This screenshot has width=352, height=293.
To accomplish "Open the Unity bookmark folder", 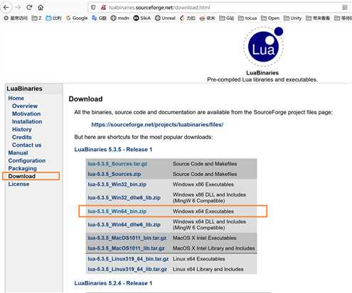I will (x=293, y=18).
